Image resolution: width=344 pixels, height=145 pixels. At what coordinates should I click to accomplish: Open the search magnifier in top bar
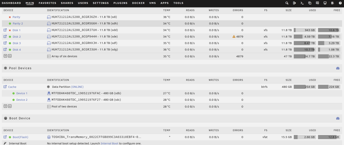pyautogui.click(x=287, y=3)
